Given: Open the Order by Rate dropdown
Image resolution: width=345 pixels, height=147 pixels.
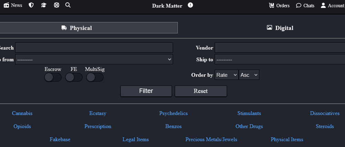Looking at the screenshot, I should [x=226, y=75].
